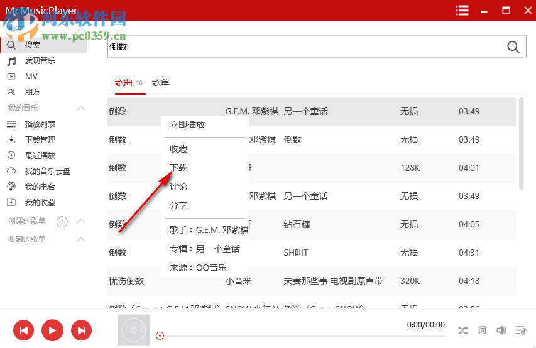Click the MV video icon
The height and width of the screenshot is (348, 536).
[x=11, y=77]
